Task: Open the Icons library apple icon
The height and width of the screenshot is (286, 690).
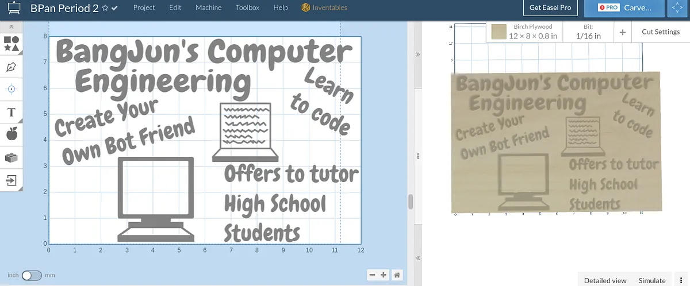Action: pos(11,134)
